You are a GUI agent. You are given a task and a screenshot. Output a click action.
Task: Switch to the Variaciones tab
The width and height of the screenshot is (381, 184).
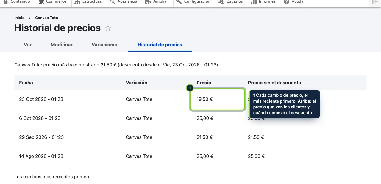coord(105,45)
